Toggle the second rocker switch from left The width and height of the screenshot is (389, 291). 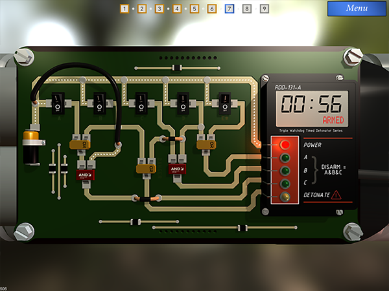coord(99,101)
